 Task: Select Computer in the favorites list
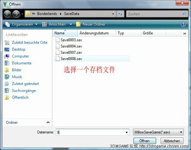[20, 56]
